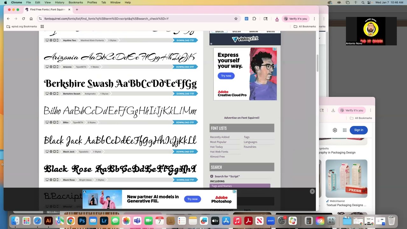Open Photoshop from the Dock
Screen dimensions: 407x229
[x=82, y=221]
